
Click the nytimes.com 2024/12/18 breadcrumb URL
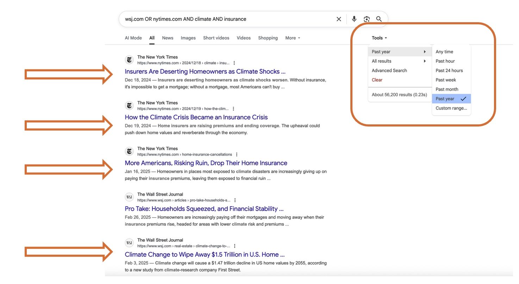coord(183,63)
